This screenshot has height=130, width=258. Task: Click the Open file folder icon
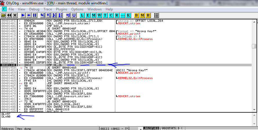pyautogui.click(x=3, y=15)
